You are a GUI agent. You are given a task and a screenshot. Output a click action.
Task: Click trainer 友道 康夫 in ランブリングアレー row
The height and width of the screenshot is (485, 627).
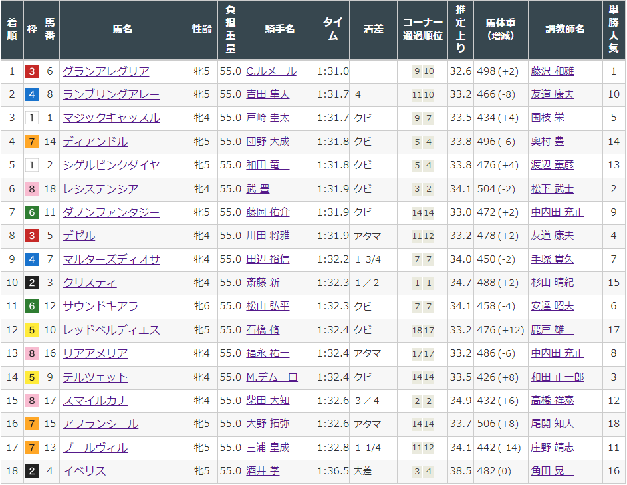(x=553, y=95)
